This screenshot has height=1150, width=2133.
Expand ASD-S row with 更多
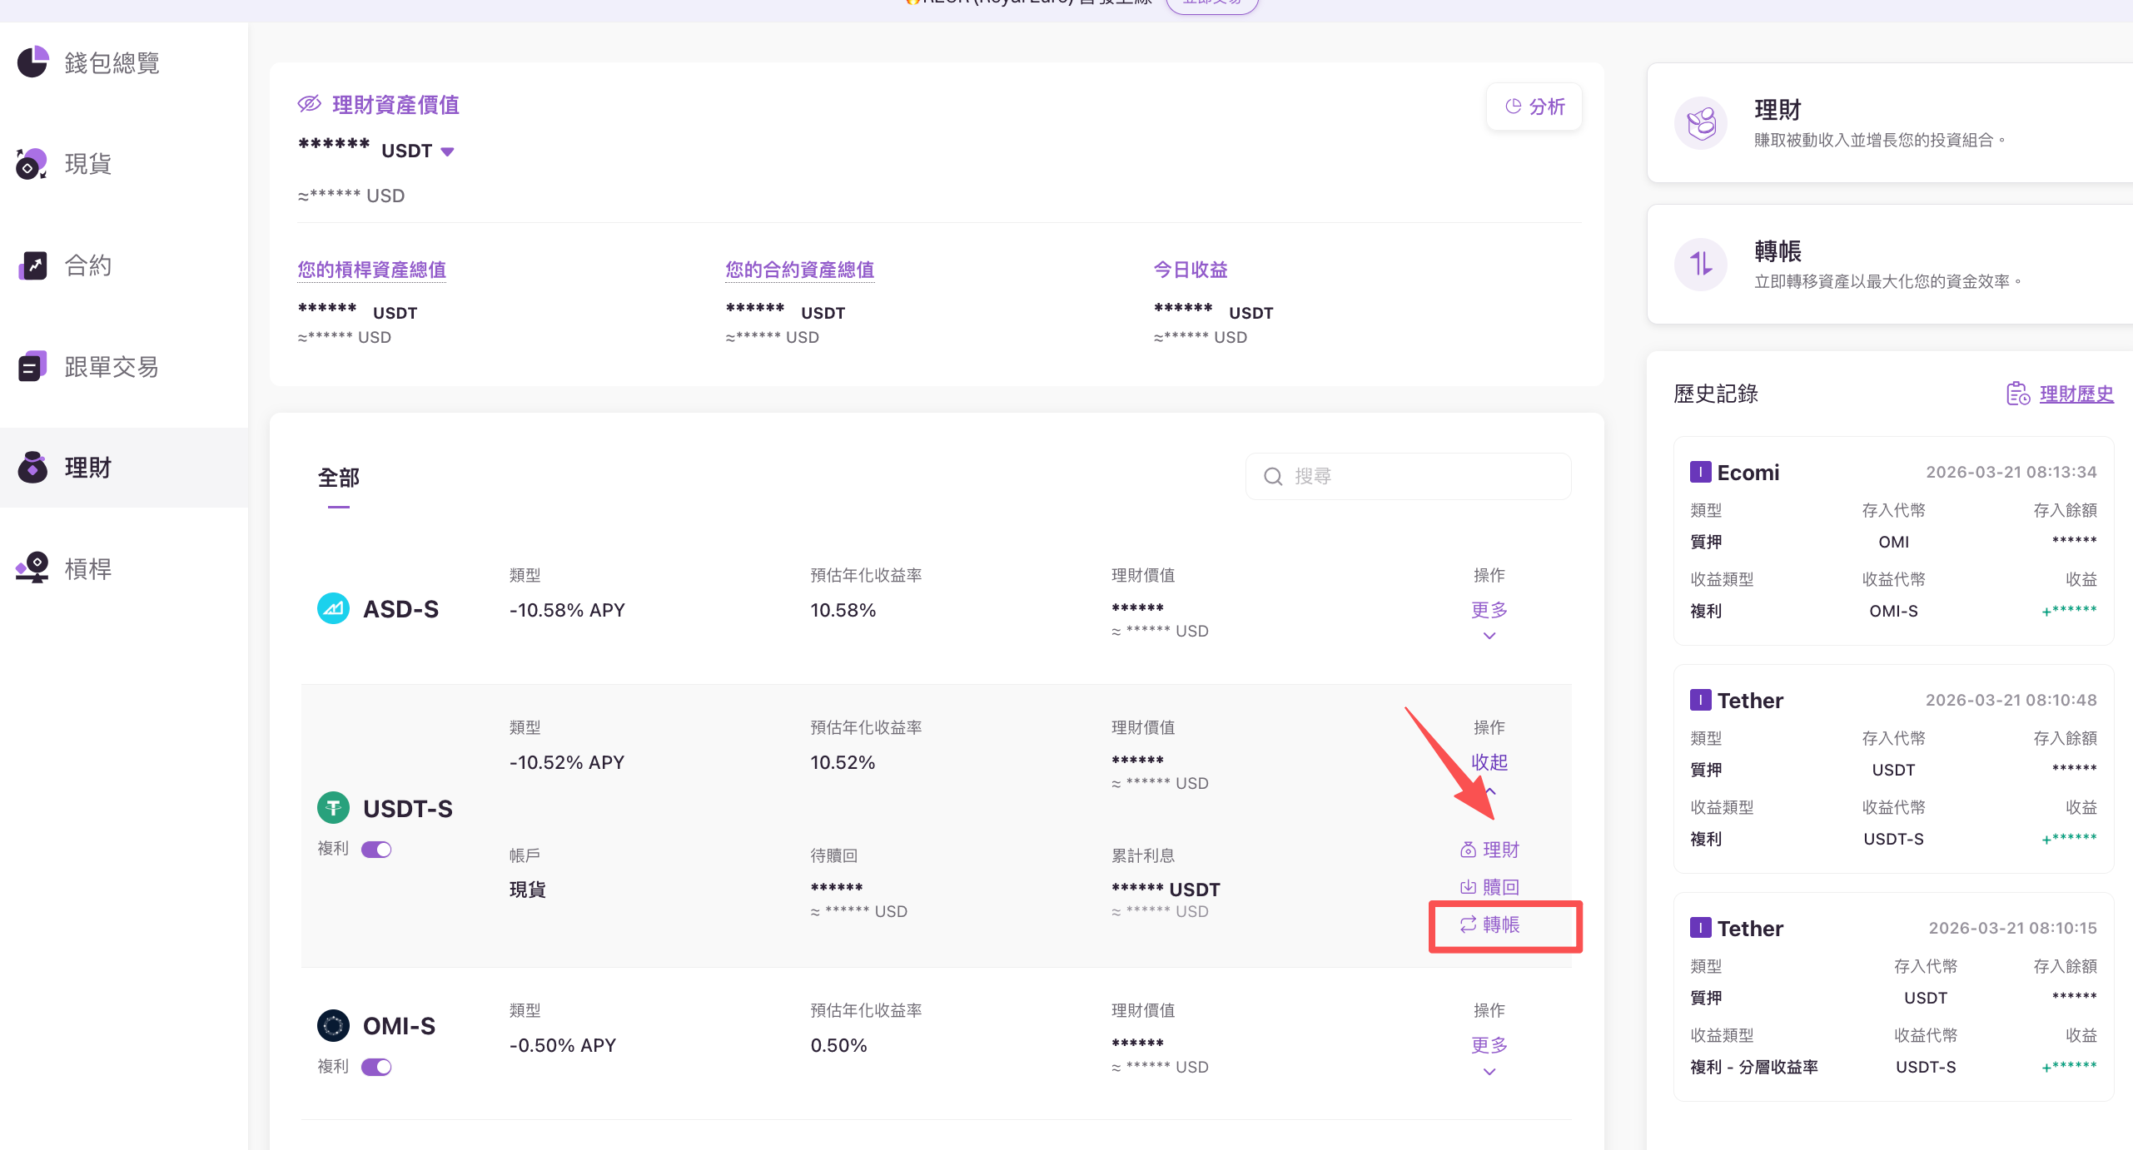[1489, 611]
